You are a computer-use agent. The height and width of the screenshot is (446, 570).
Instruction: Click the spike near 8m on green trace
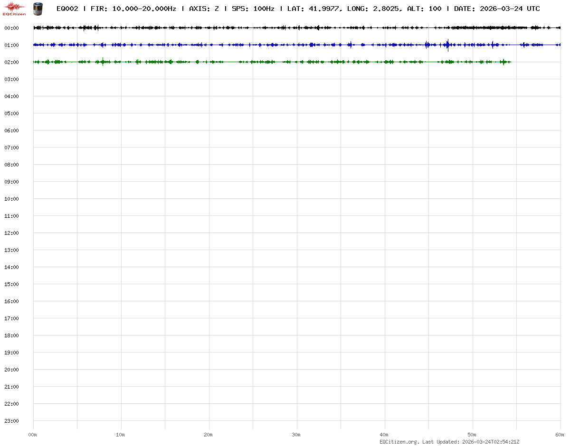(103, 62)
